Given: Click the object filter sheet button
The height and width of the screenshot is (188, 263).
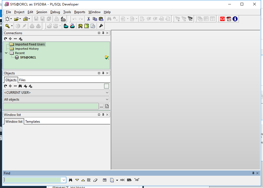Looking at the screenshot, I should (107, 106).
